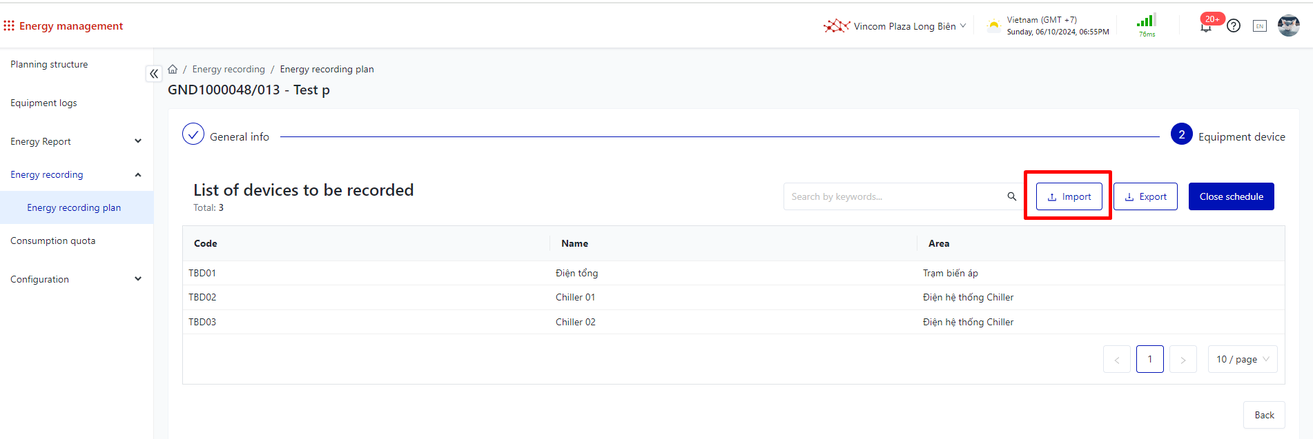
Task: Open the notifications bell
Action: click(1206, 27)
